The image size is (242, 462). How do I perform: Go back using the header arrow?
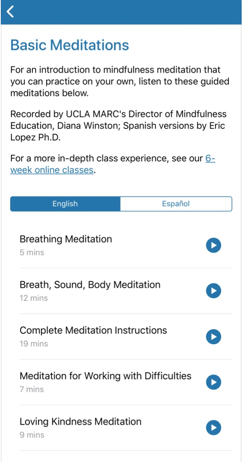10,12
